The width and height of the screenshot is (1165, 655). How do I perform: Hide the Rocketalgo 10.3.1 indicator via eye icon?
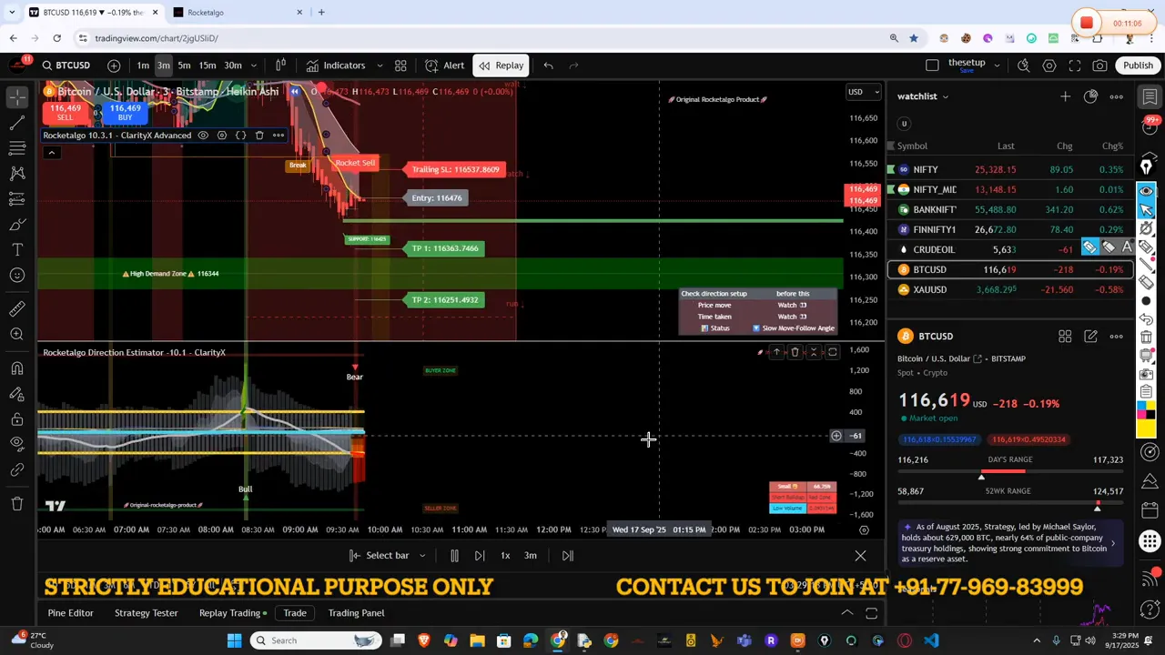pyautogui.click(x=203, y=136)
